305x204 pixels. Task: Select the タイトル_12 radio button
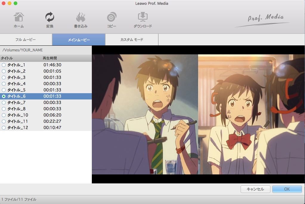[4, 128]
